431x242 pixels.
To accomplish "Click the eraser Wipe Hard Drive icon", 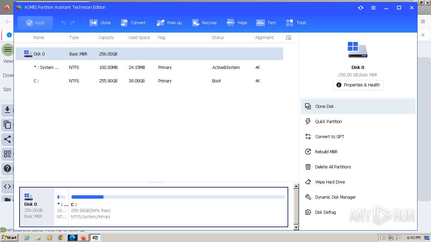I will 308,182.
